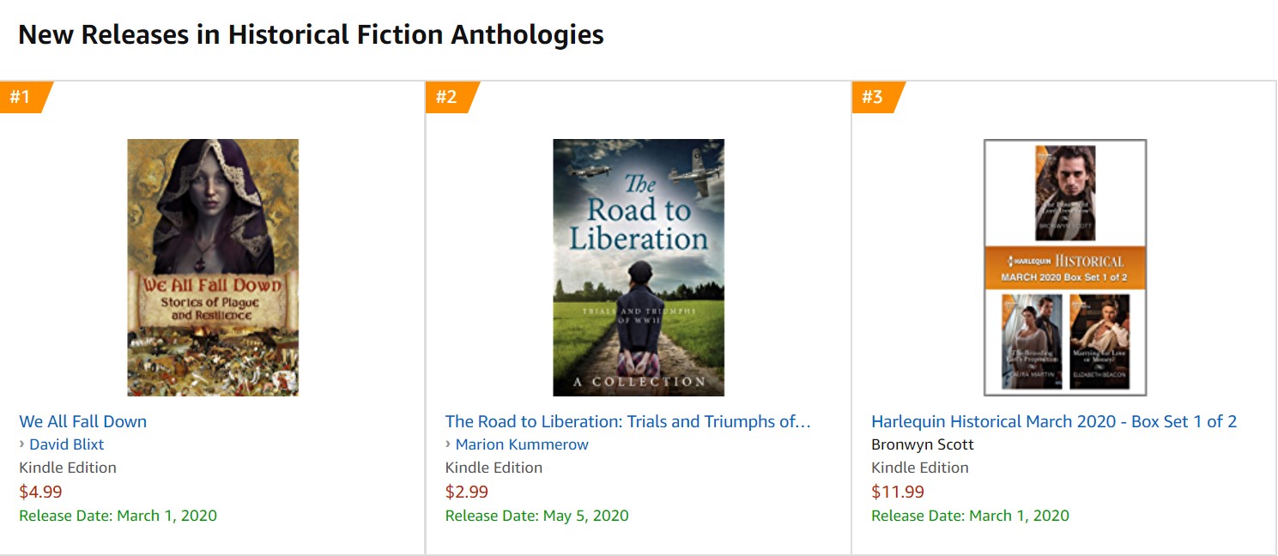The image size is (1278, 556).
Task: Open the Harlequin Historical box set cover
Action: [x=1064, y=267]
